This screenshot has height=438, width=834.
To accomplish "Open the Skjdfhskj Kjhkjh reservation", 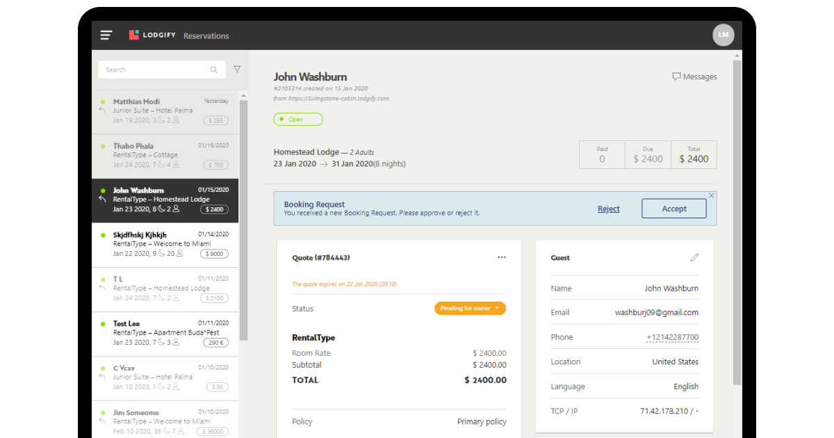I will point(165,245).
